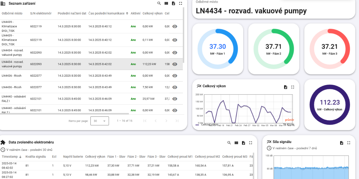Click eye icon for LN4434 row with 112,23 kW

(175, 64)
